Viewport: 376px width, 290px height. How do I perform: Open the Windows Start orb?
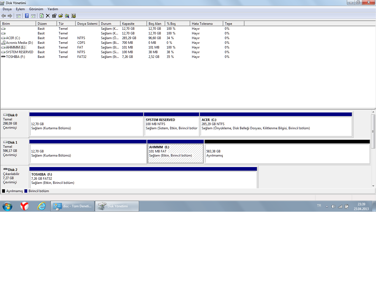pyautogui.click(x=7, y=206)
